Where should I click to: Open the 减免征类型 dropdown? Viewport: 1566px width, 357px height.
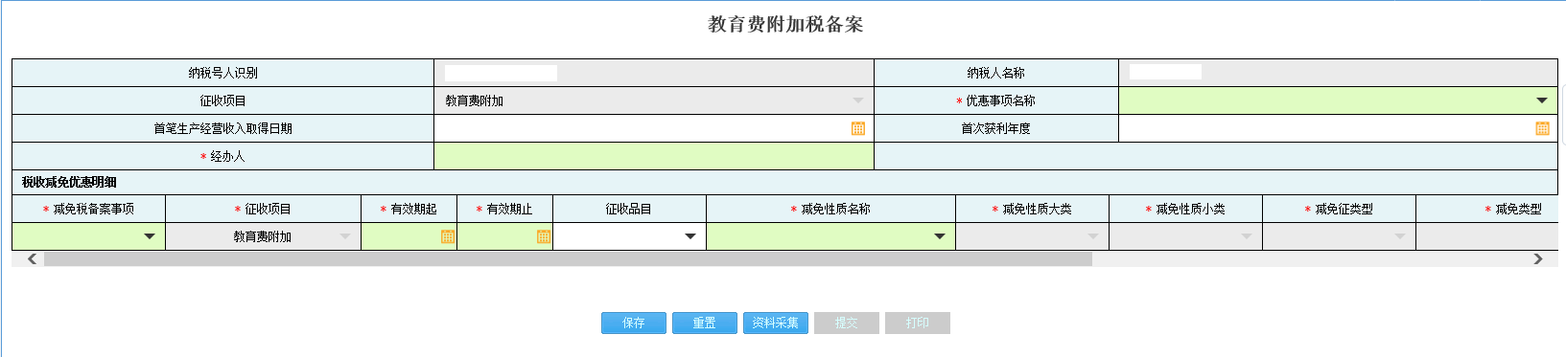[x=1400, y=236]
